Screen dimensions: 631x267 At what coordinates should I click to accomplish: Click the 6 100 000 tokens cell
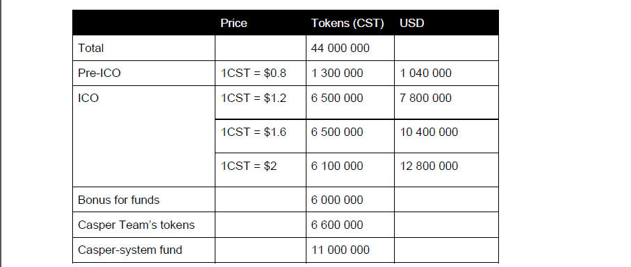pyautogui.click(x=337, y=166)
